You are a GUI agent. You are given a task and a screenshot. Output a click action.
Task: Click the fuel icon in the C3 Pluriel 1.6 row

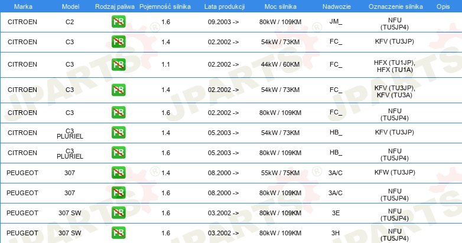pyautogui.click(x=118, y=153)
